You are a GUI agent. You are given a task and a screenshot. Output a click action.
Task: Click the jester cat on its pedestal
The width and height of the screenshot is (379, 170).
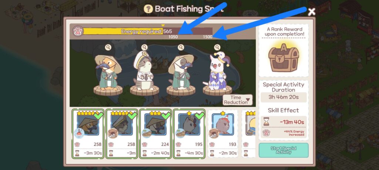pyautogui.click(x=217, y=72)
